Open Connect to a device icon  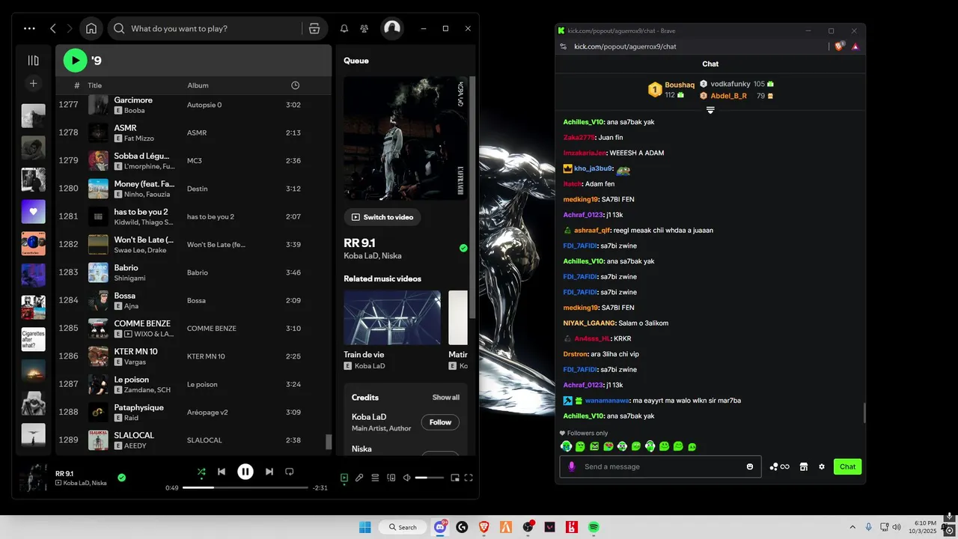tap(391, 478)
